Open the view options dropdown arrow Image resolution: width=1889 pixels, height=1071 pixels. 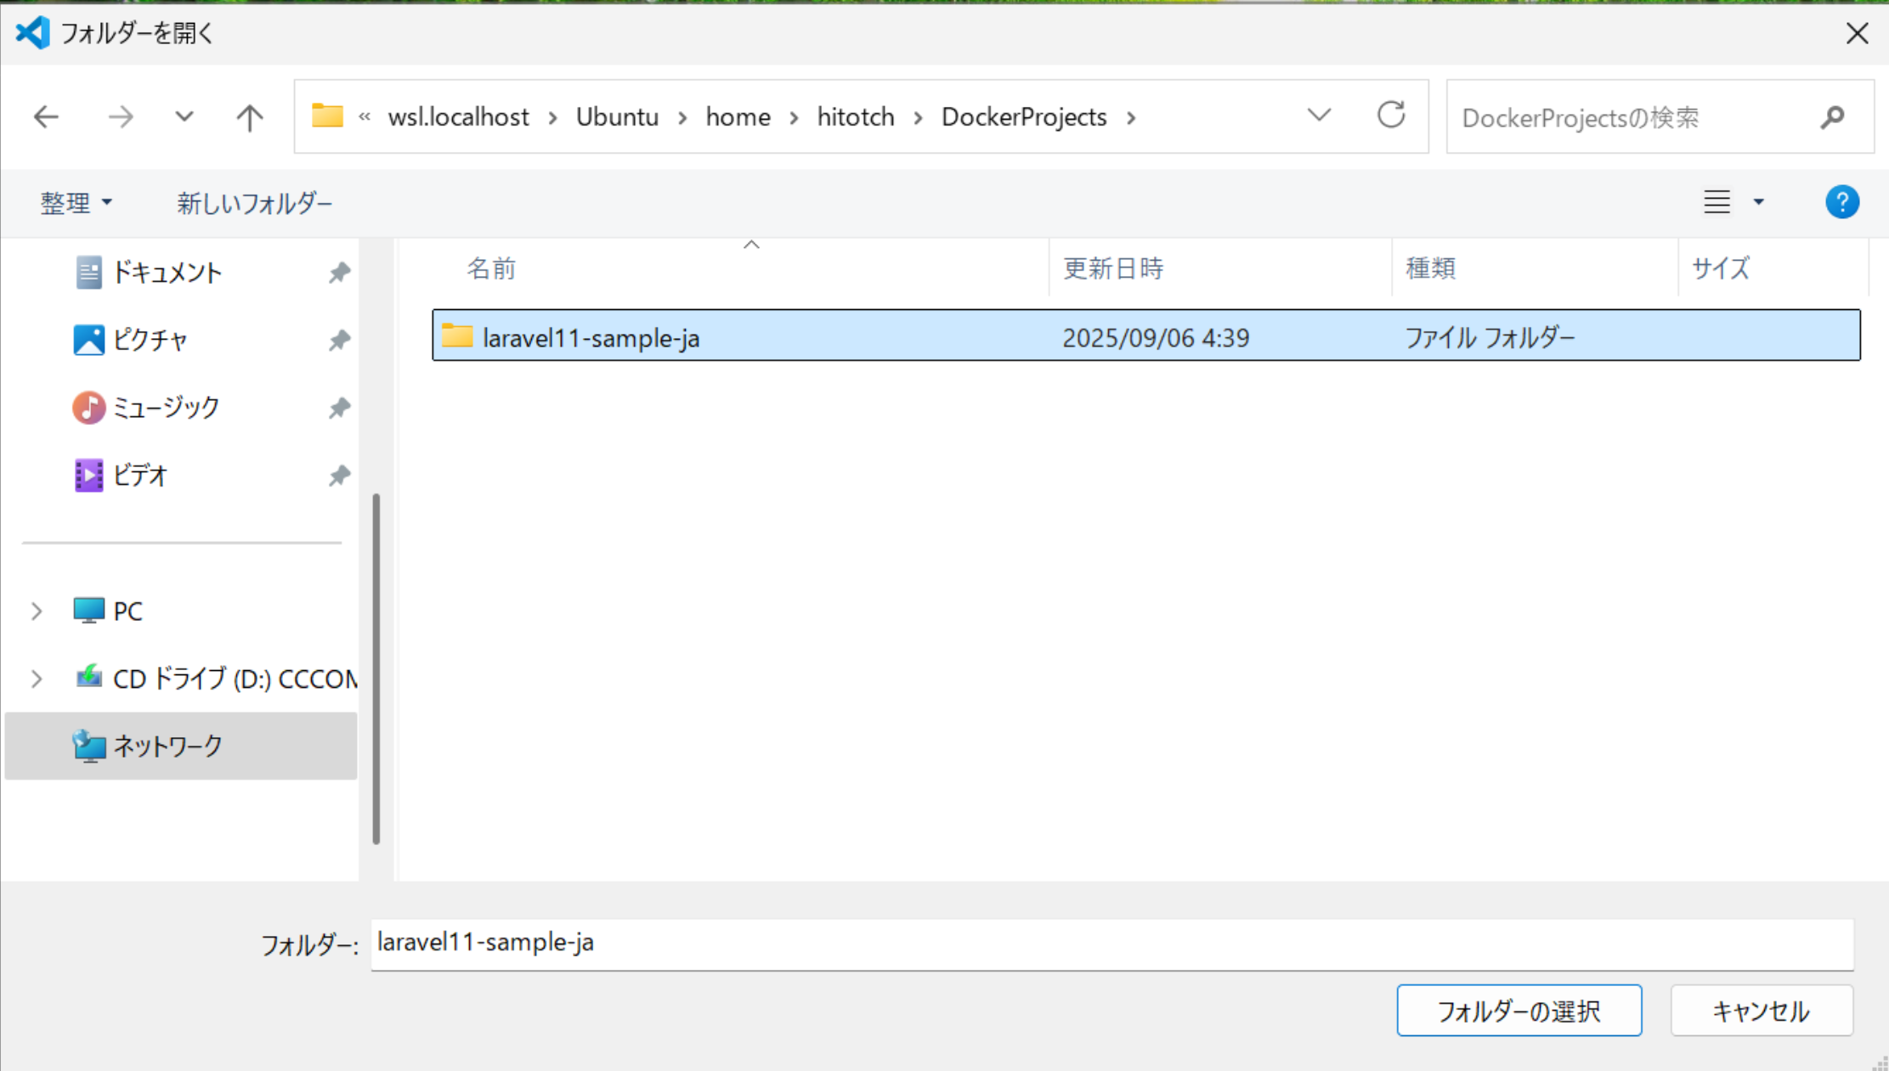[x=1759, y=202]
